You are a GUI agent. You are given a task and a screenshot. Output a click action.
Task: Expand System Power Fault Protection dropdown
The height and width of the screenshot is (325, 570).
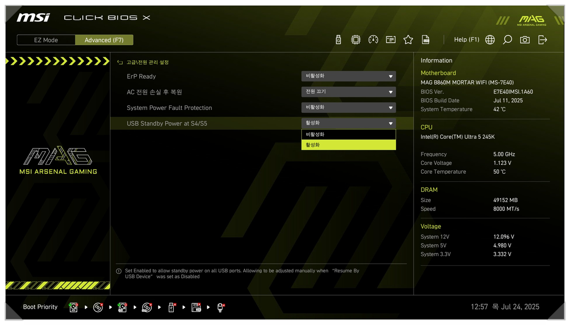click(348, 108)
